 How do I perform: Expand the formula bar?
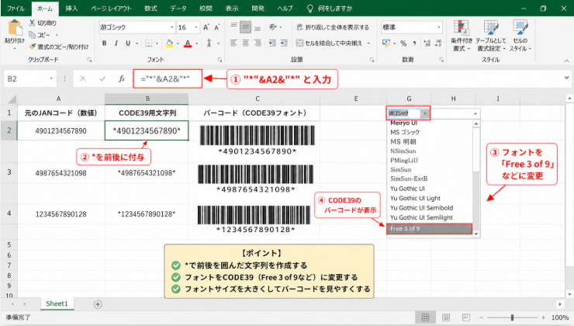[x=566, y=78]
